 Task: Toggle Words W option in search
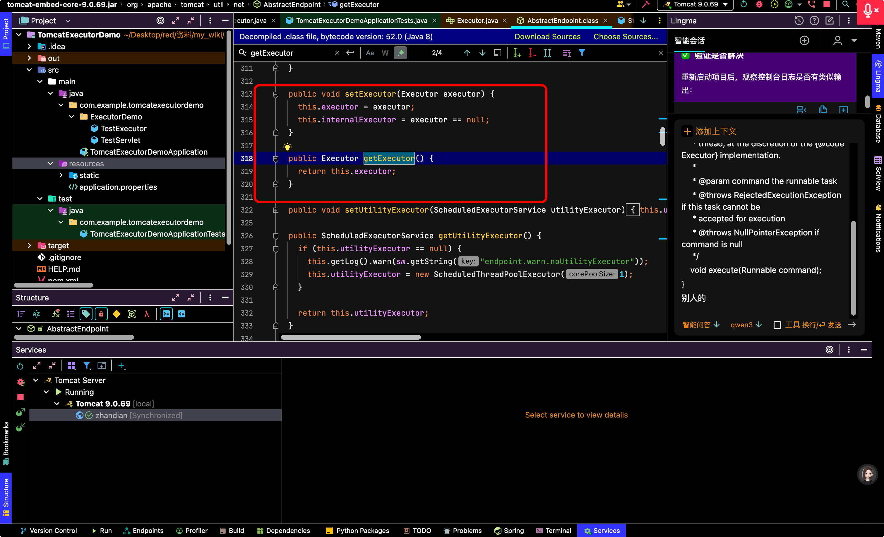point(385,53)
